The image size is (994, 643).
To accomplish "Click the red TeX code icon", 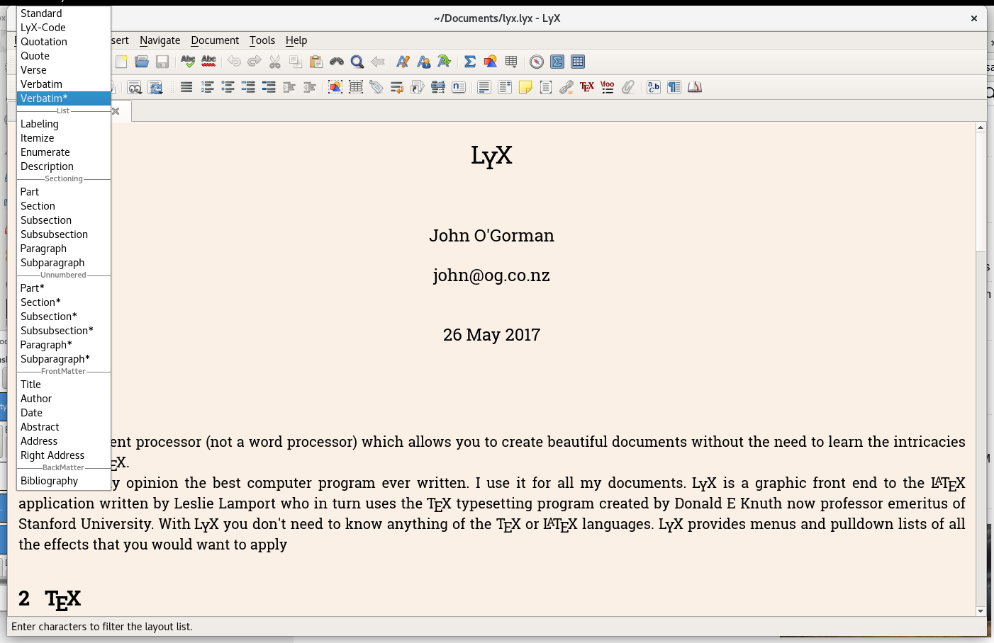I will pyautogui.click(x=586, y=87).
